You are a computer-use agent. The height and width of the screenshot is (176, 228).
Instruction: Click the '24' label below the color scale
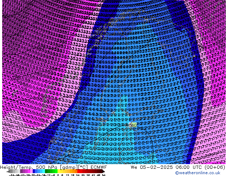tap(78, 175)
